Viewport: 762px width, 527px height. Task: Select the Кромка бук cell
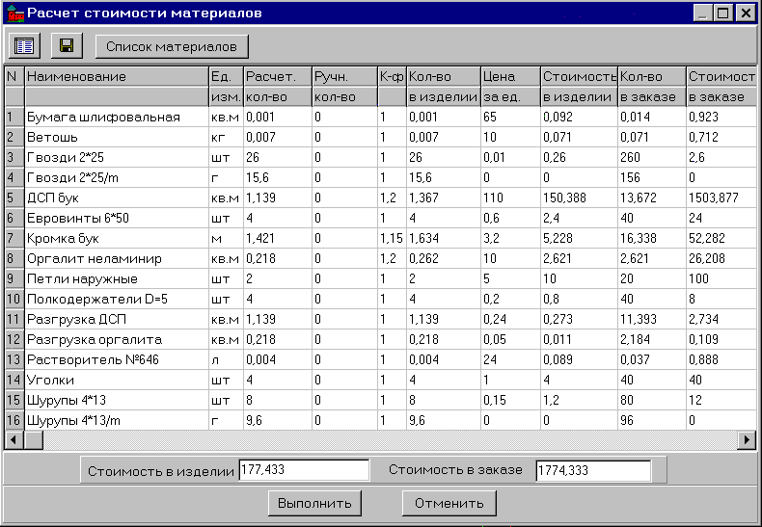(x=117, y=238)
